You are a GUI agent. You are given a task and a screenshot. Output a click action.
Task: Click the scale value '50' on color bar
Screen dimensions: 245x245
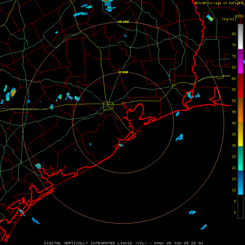pos(234,101)
